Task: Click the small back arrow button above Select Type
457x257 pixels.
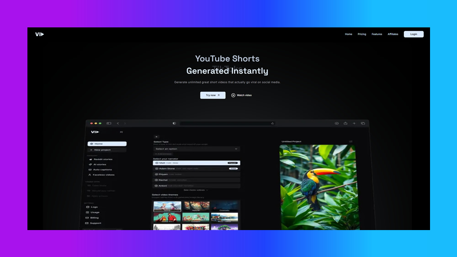Action: 156,136
